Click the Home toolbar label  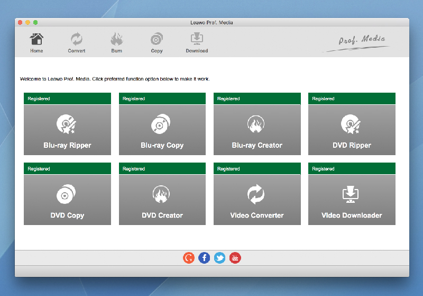pyautogui.click(x=36, y=51)
